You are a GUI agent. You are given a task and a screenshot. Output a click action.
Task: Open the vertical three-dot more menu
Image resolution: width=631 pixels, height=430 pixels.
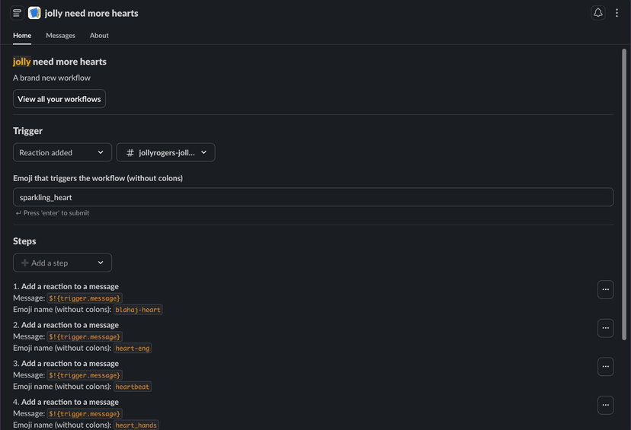[x=617, y=13]
